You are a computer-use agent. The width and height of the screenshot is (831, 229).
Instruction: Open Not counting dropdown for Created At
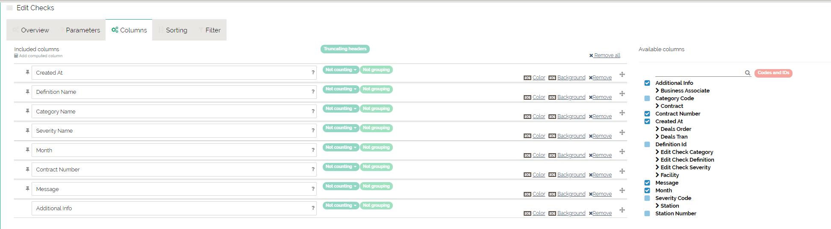(341, 70)
